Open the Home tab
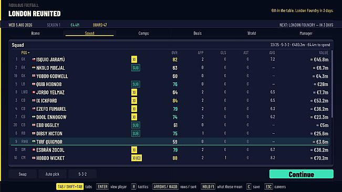This screenshot has height=192, width=342. click(35, 33)
